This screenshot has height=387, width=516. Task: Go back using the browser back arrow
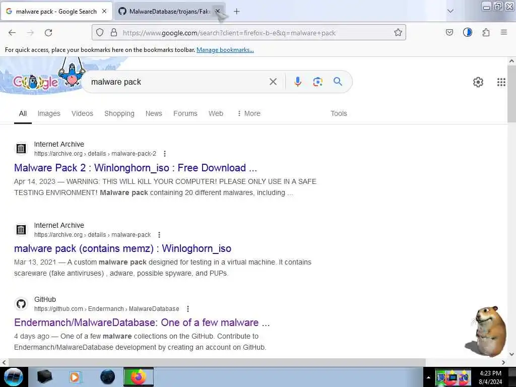12,33
